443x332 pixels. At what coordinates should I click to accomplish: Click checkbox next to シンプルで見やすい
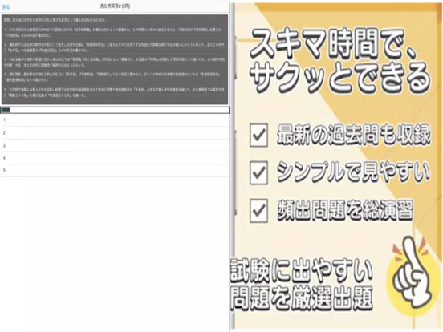258,172
